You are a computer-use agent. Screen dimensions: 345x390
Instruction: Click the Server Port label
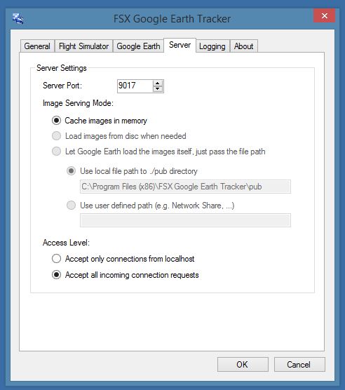[x=62, y=86]
